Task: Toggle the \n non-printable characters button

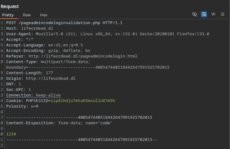Action: [213, 14]
